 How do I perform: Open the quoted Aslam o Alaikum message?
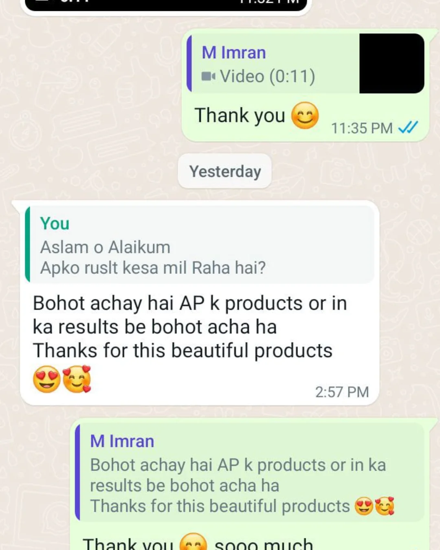pyautogui.click(x=200, y=244)
